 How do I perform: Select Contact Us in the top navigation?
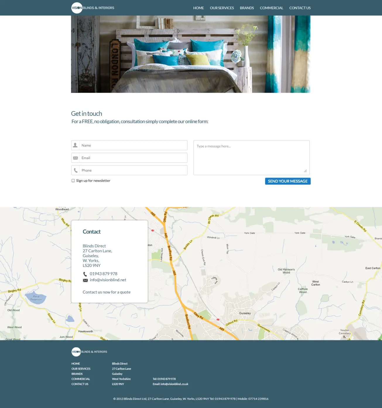click(300, 8)
